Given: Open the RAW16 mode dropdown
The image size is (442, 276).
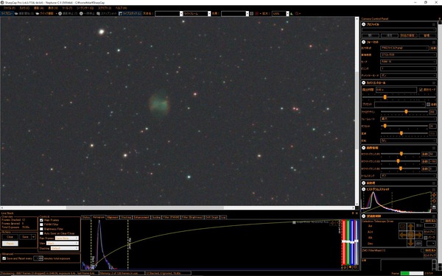Looking at the screenshot, I should pos(408,62).
